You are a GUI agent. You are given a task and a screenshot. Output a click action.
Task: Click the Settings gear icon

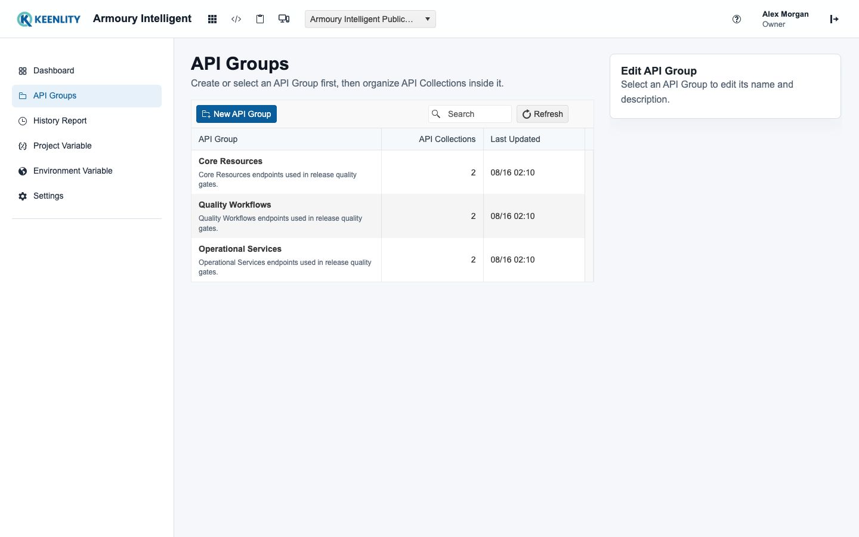point(23,196)
